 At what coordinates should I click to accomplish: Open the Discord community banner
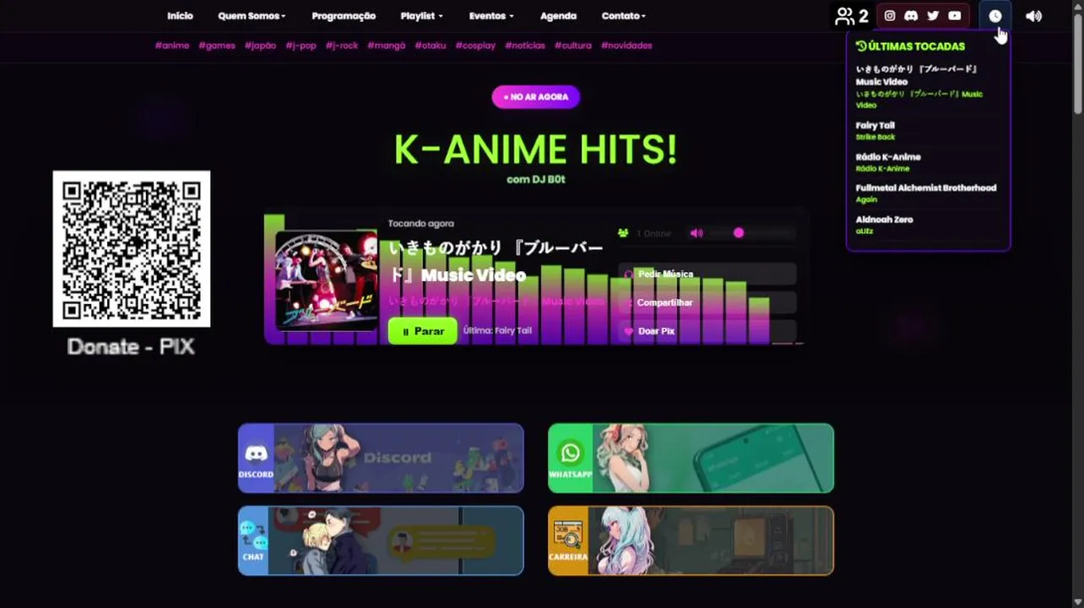pyautogui.click(x=381, y=458)
